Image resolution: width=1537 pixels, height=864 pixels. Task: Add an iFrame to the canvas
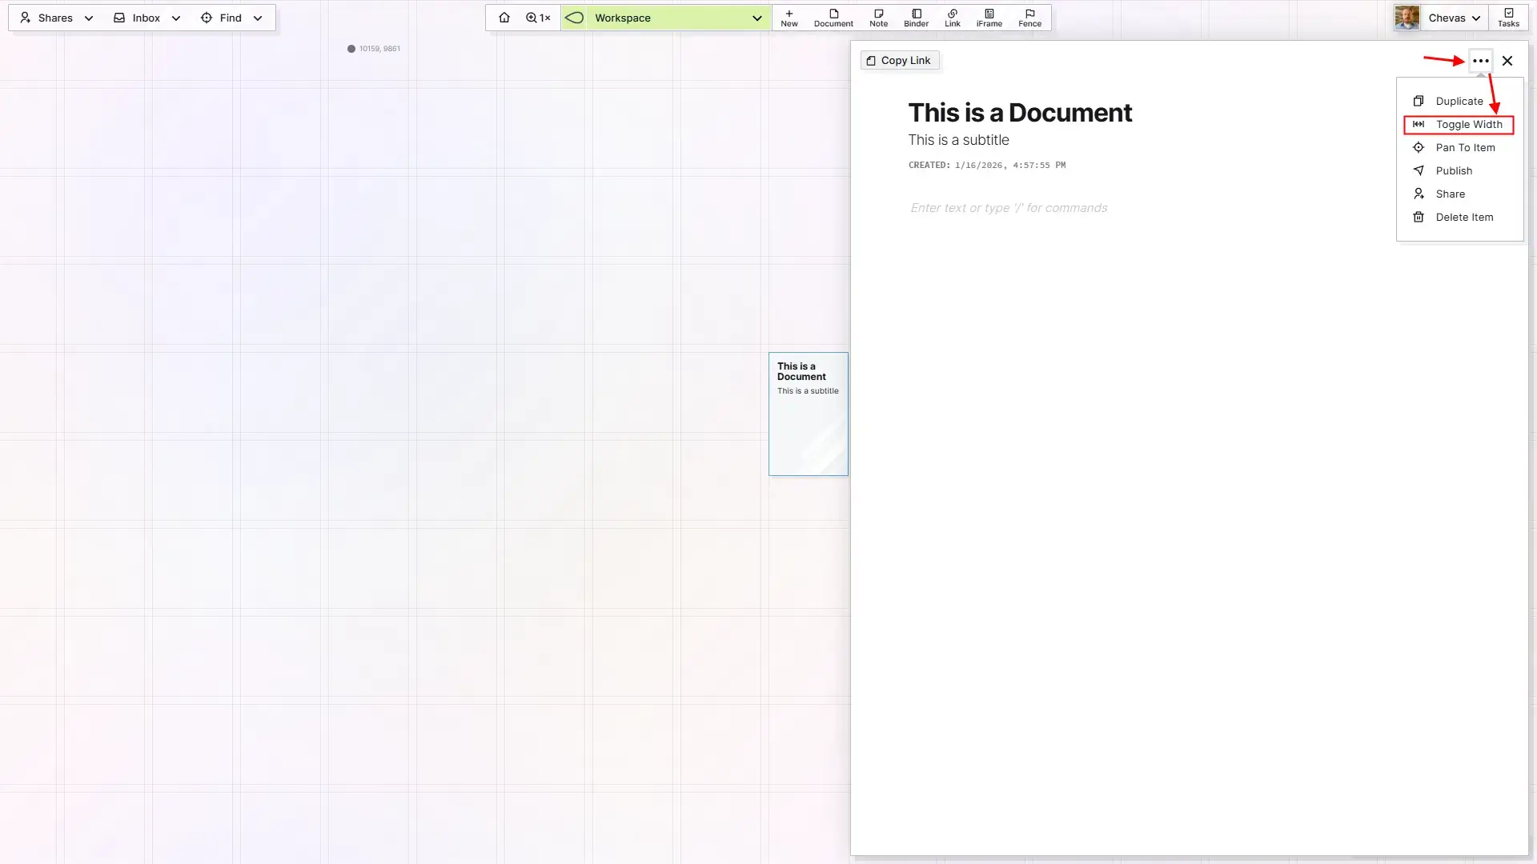click(x=989, y=18)
